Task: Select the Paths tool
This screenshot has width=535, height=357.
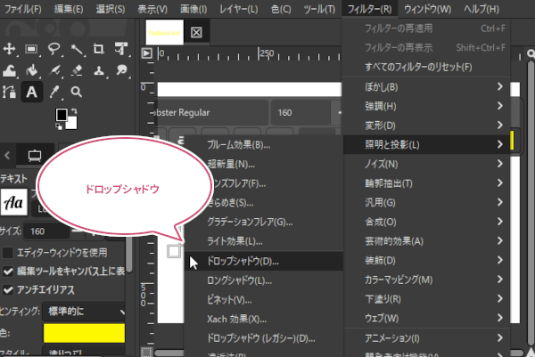Action: [9, 92]
